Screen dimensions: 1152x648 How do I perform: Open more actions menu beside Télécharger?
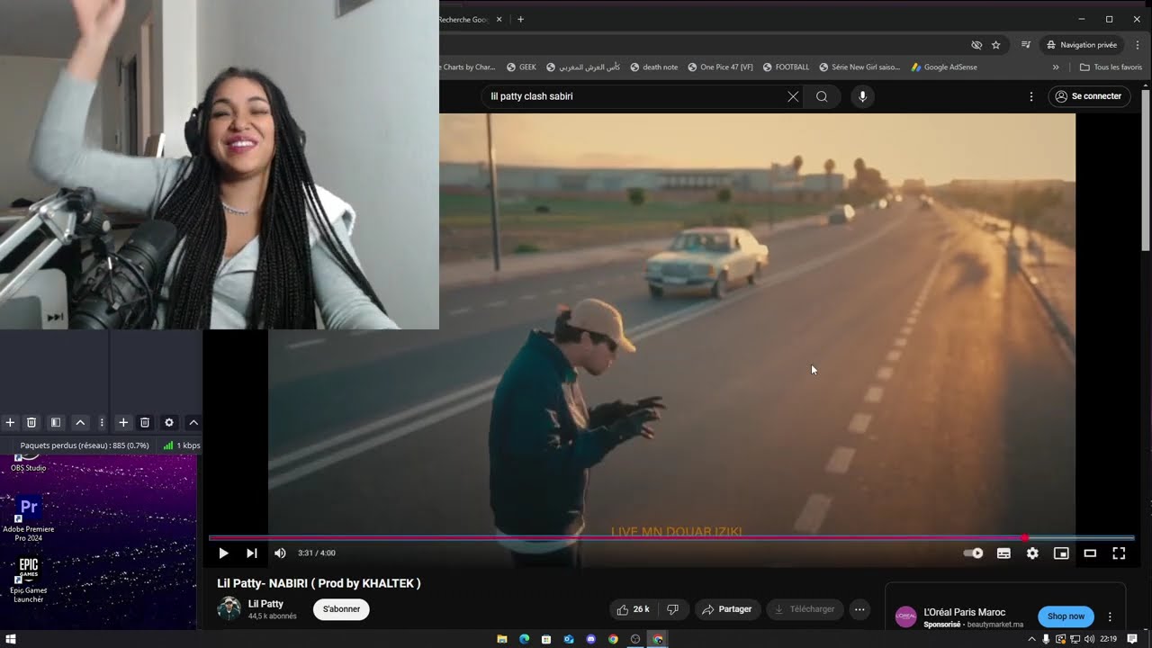(x=859, y=609)
